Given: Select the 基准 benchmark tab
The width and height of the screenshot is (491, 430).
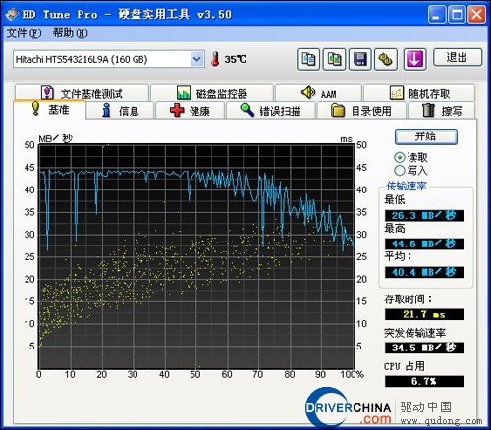Looking at the screenshot, I should [x=50, y=110].
